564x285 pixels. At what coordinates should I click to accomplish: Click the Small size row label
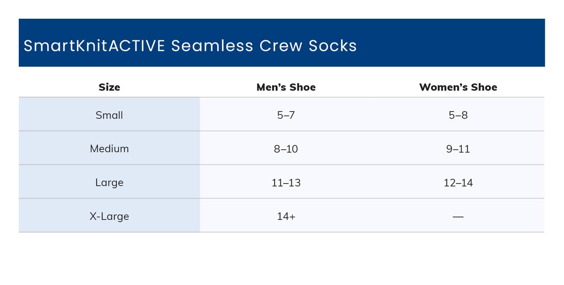(109, 115)
